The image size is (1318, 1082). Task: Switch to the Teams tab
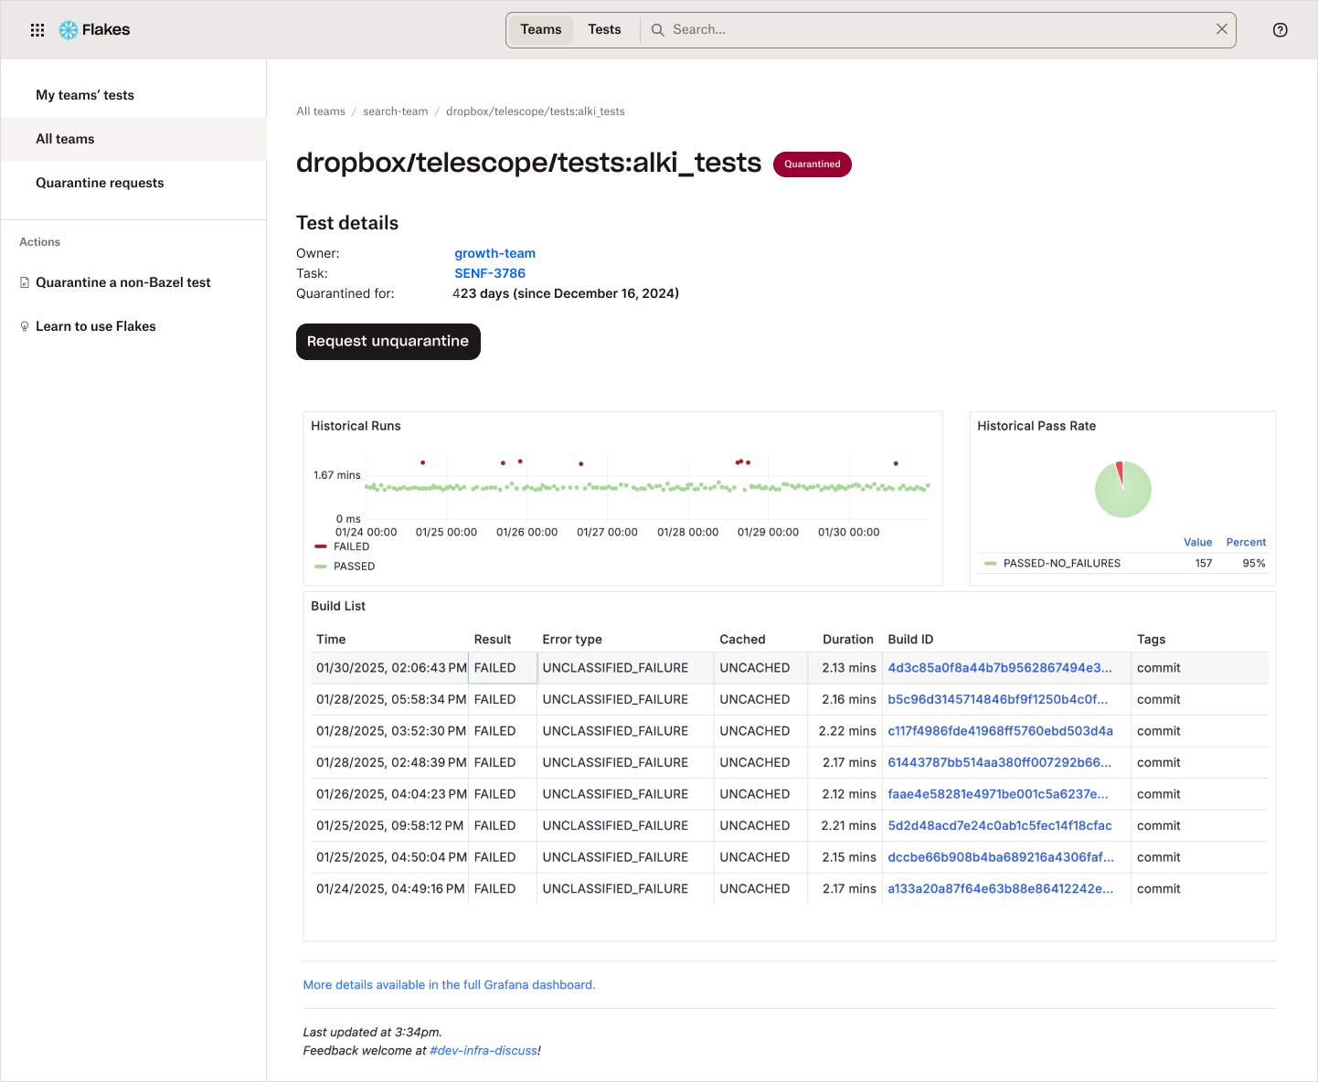(541, 29)
